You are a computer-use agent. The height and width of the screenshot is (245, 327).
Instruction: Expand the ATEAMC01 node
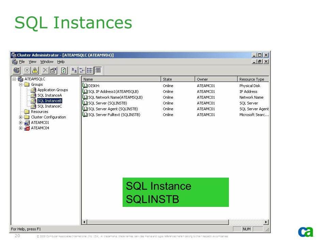tap(20, 122)
